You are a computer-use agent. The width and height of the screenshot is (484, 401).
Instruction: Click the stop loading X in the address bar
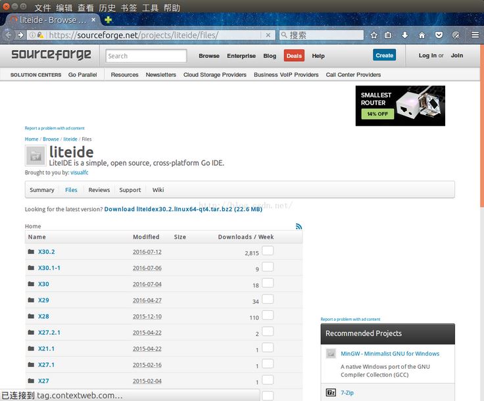[268, 35]
